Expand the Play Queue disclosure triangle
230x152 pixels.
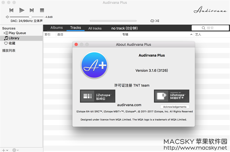4,33
